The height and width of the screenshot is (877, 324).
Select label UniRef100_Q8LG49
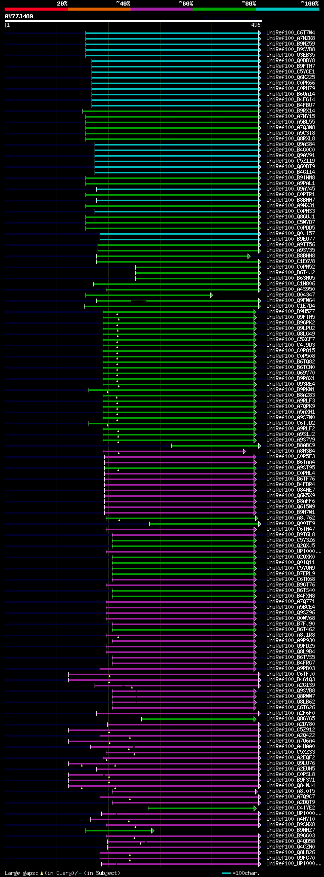click(291, 334)
